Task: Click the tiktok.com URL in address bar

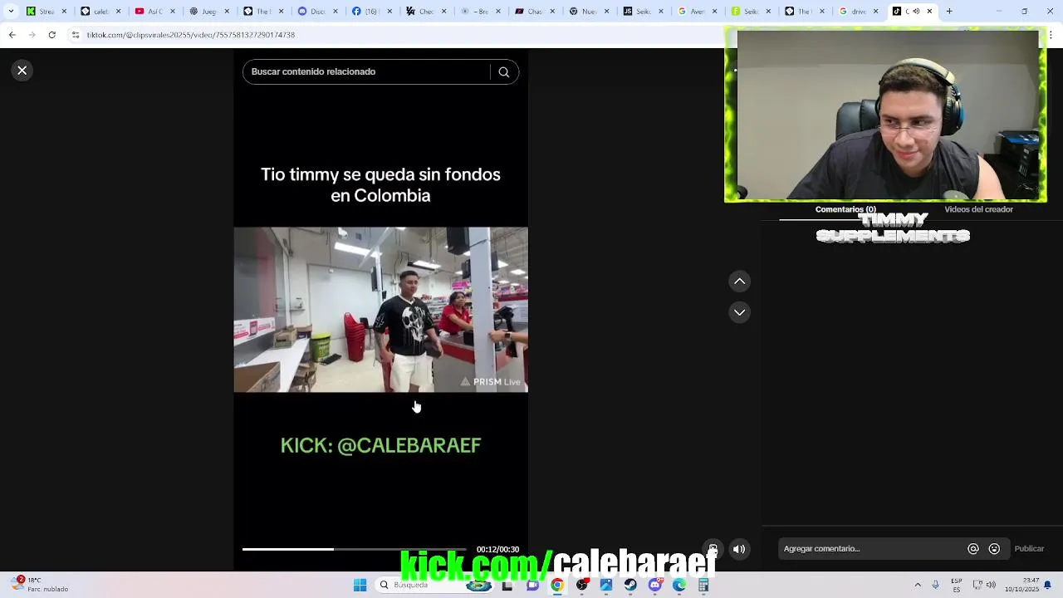Action: (x=191, y=35)
